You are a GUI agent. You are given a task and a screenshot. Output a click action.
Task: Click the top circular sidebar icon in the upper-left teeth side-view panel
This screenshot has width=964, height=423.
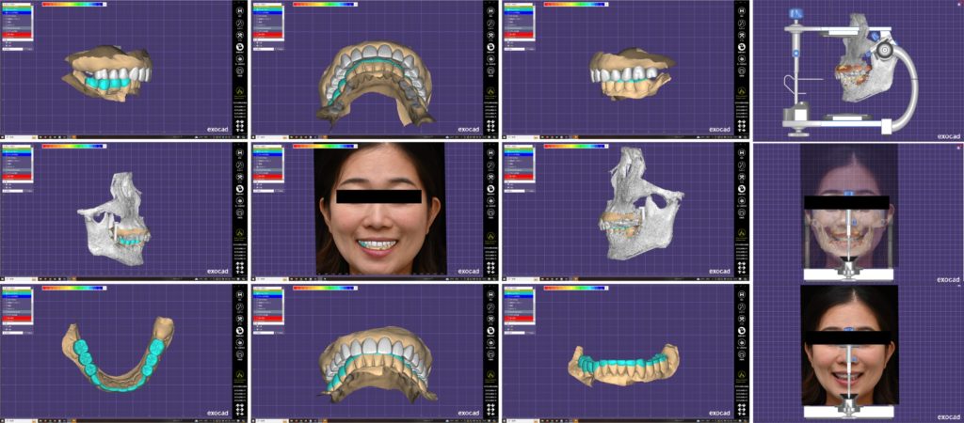click(x=241, y=11)
